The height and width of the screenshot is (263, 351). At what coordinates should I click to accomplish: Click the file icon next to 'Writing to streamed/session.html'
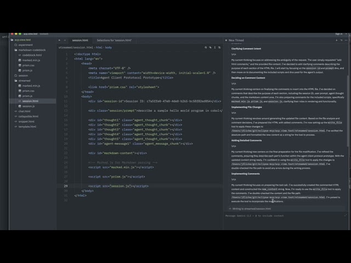pyautogui.click(x=230, y=209)
